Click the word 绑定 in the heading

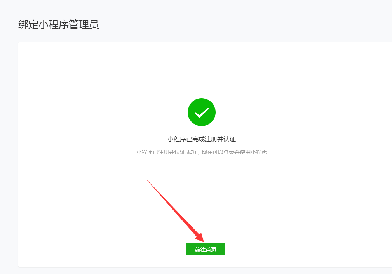[x=28, y=24]
